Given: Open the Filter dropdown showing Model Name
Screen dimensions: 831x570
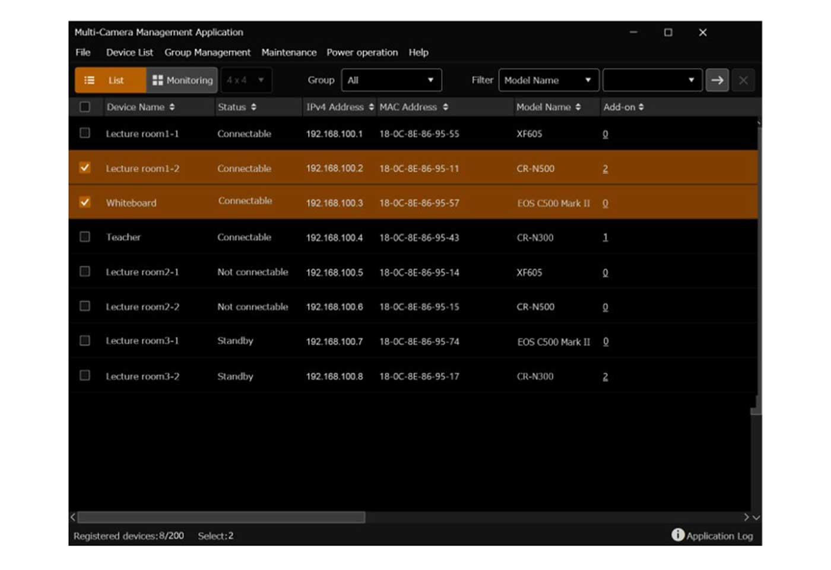Looking at the screenshot, I should 548,80.
